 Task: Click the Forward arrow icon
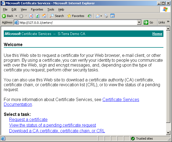[21, 16]
